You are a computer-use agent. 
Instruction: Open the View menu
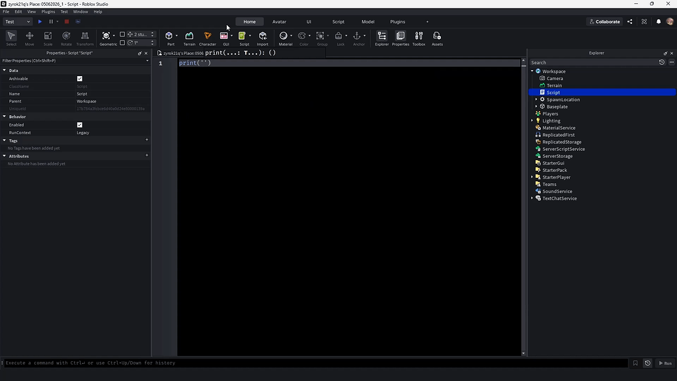32,12
